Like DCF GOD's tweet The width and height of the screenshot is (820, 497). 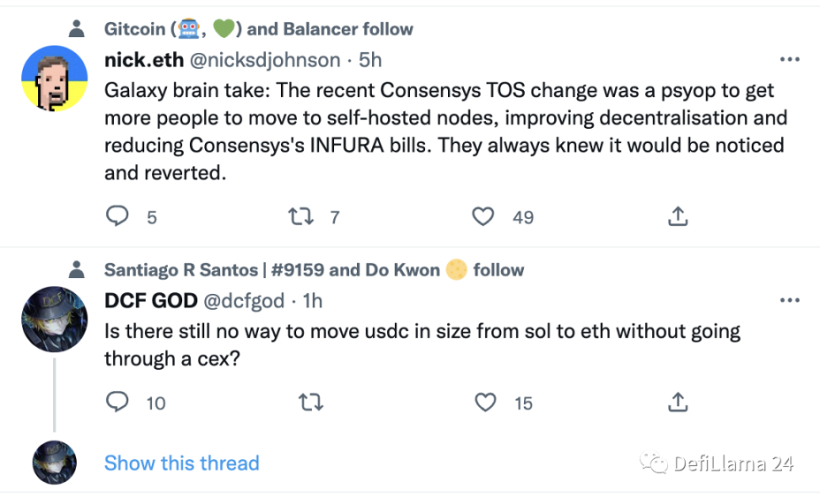coord(485,403)
